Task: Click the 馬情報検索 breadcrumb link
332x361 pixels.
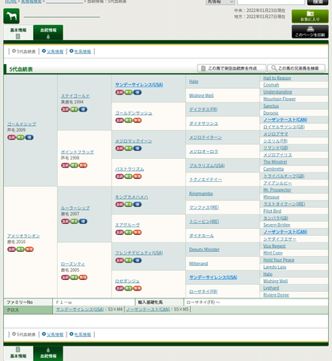Action: click(x=31, y=2)
